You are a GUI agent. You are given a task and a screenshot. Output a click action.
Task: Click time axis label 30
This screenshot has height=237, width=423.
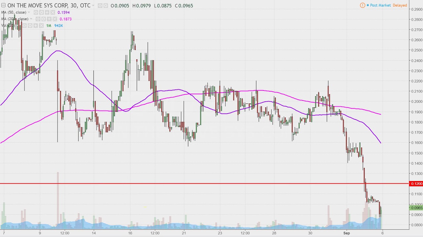pyautogui.click(x=310, y=233)
